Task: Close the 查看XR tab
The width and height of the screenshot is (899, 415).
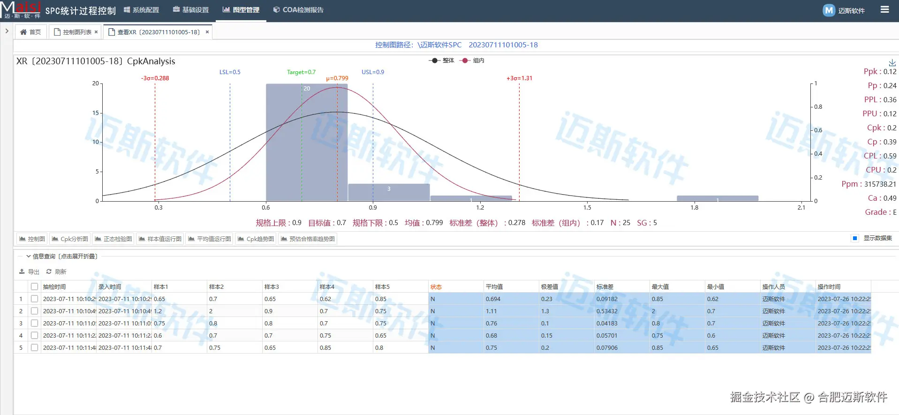Action: (x=207, y=32)
